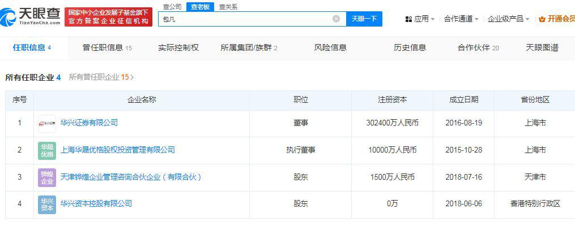Screen dimensions: 575x226
Task: Click the 省份地区 column header
Action: (535, 100)
